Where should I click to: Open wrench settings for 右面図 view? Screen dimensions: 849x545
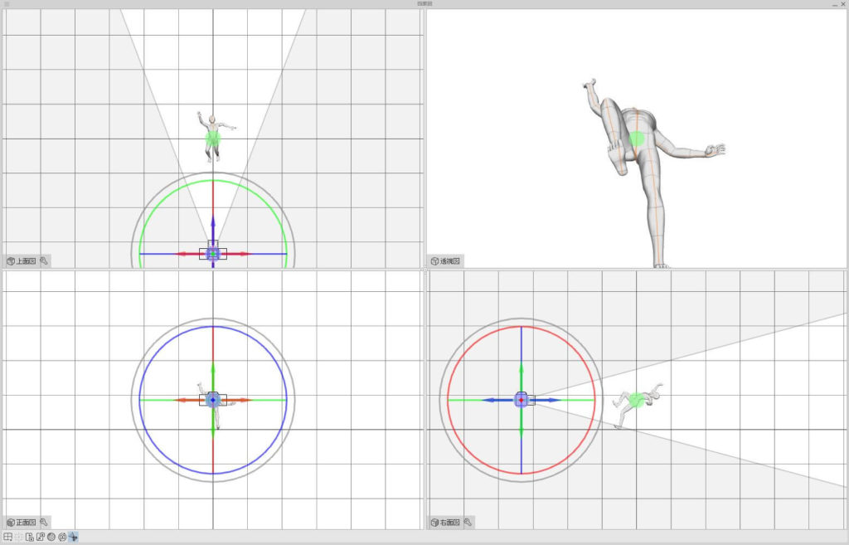[468, 523]
